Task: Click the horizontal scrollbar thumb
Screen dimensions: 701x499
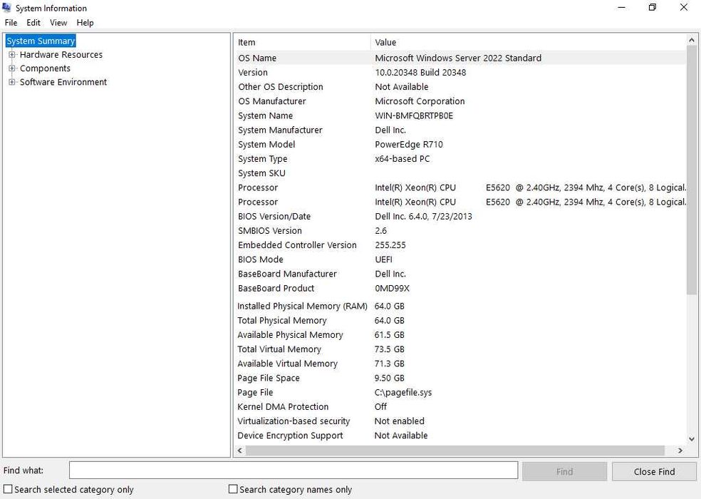Action: (x=455, y=451)
